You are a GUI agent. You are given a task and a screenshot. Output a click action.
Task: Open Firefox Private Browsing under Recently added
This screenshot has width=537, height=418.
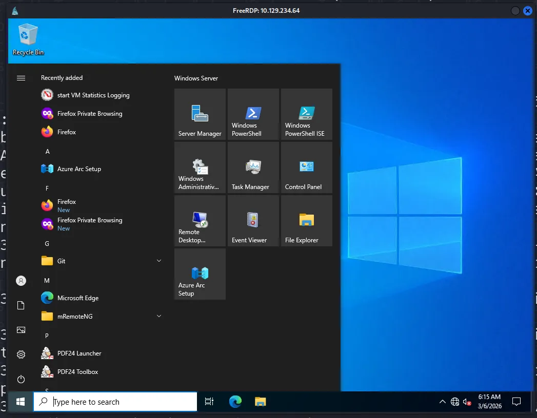tap(101, 114)
